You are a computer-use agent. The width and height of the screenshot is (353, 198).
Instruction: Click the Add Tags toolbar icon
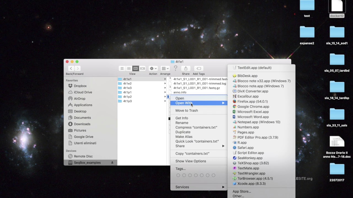[x=199, y=68]
